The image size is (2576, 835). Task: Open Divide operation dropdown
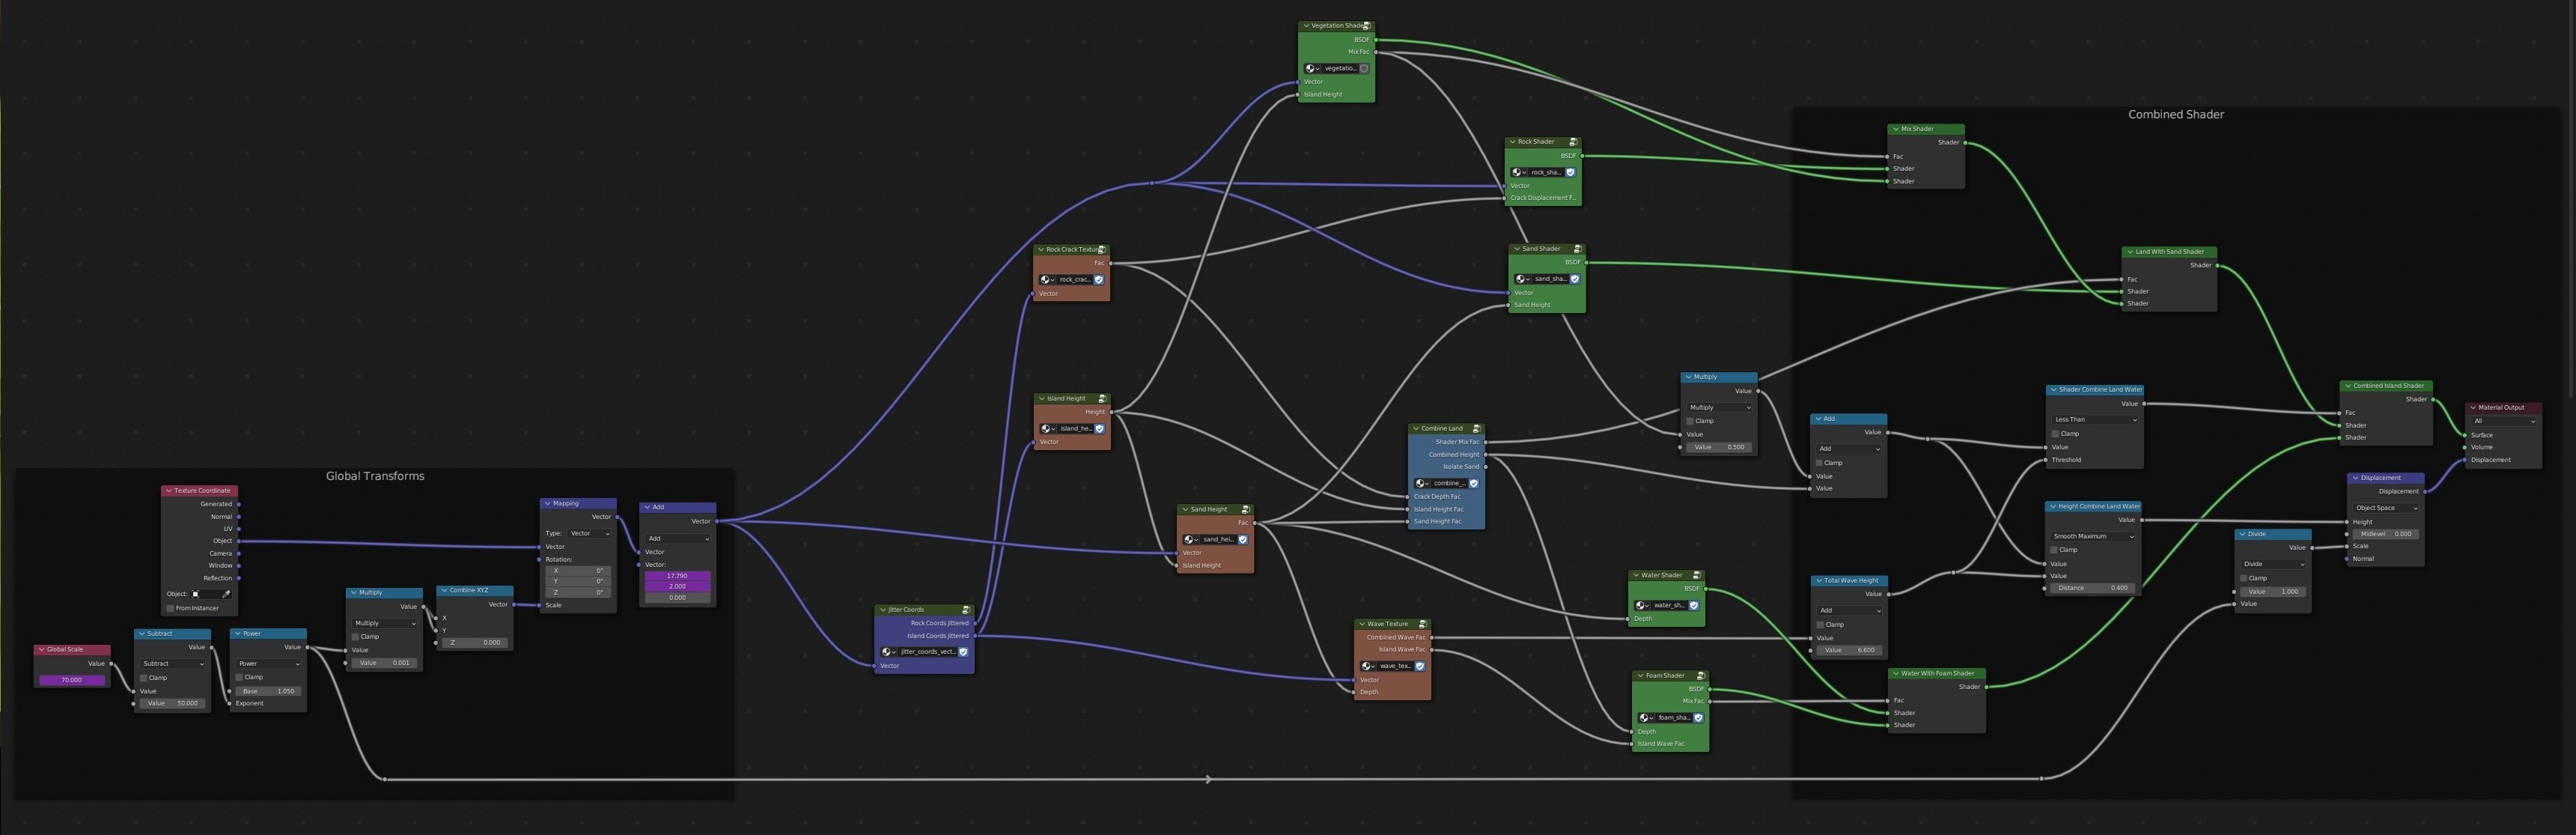pos(2273,564)
